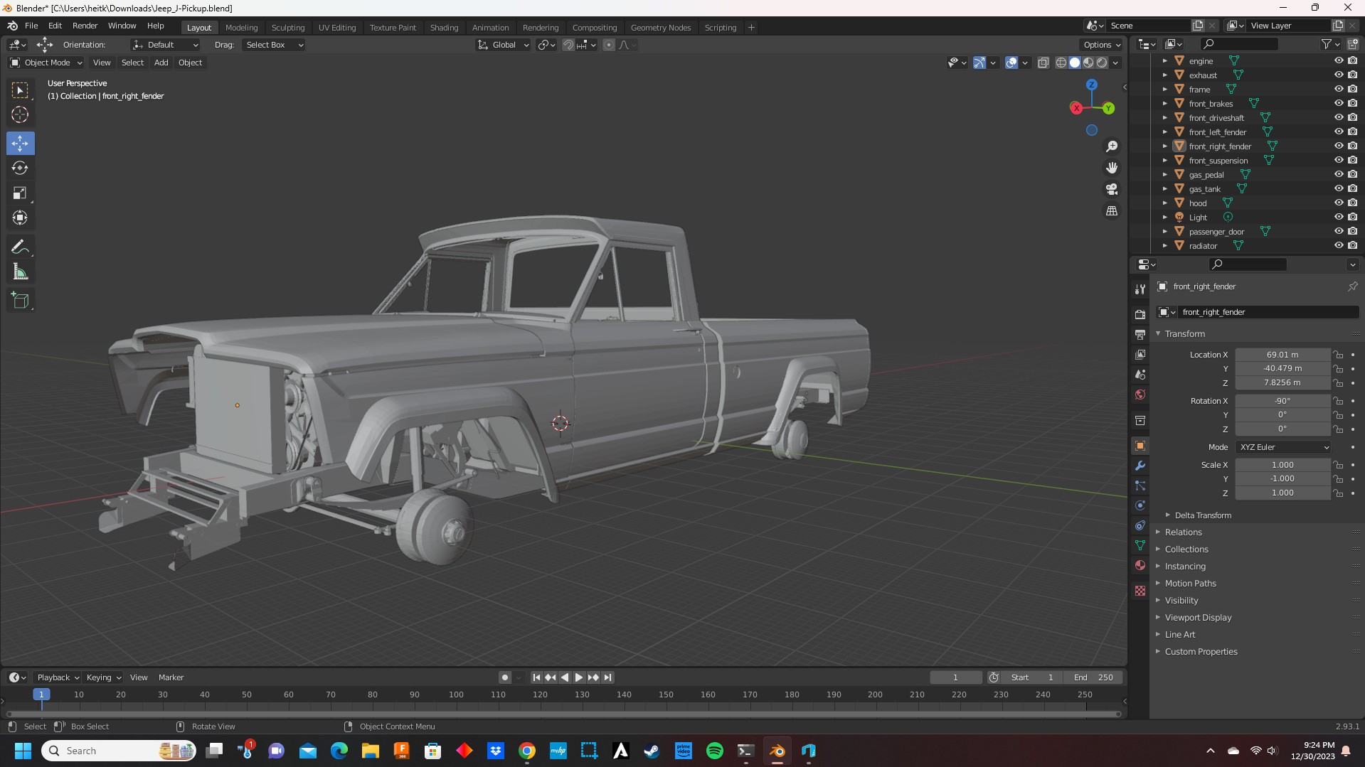The width and height of the screenshot is (1365, 767).
Task: Switch to the Shading workspace tab
Action: click(444, 28)
